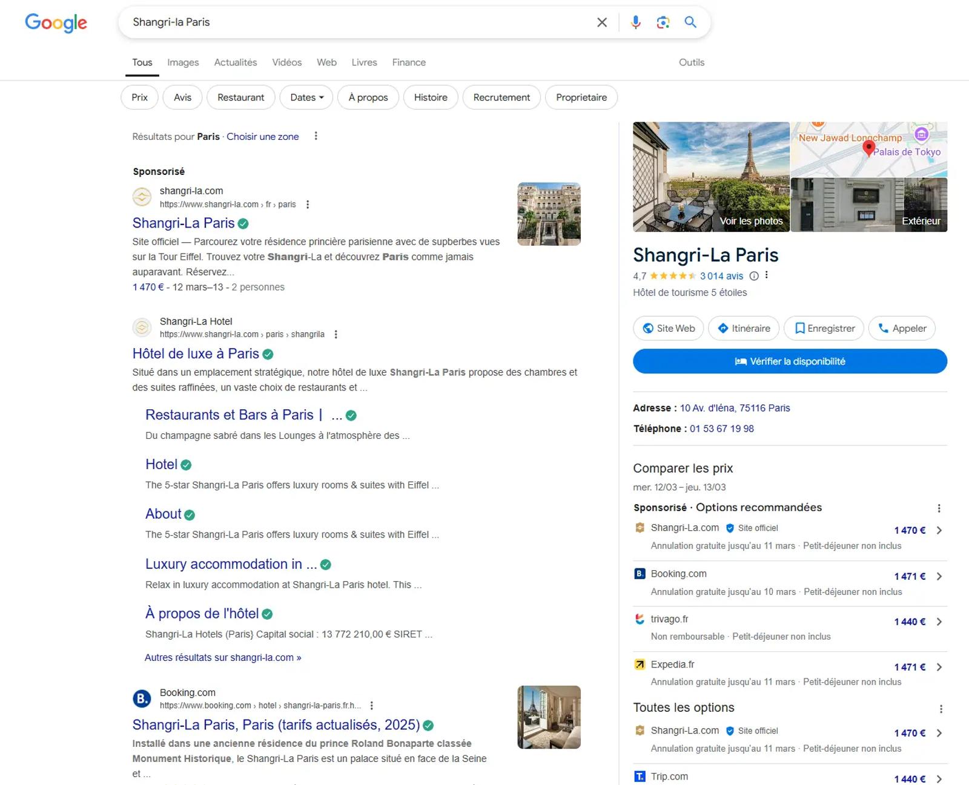This screenshot has width=969, height=785.
Task: Open options menu next to Choisir une zone
Action: [316, 136]
